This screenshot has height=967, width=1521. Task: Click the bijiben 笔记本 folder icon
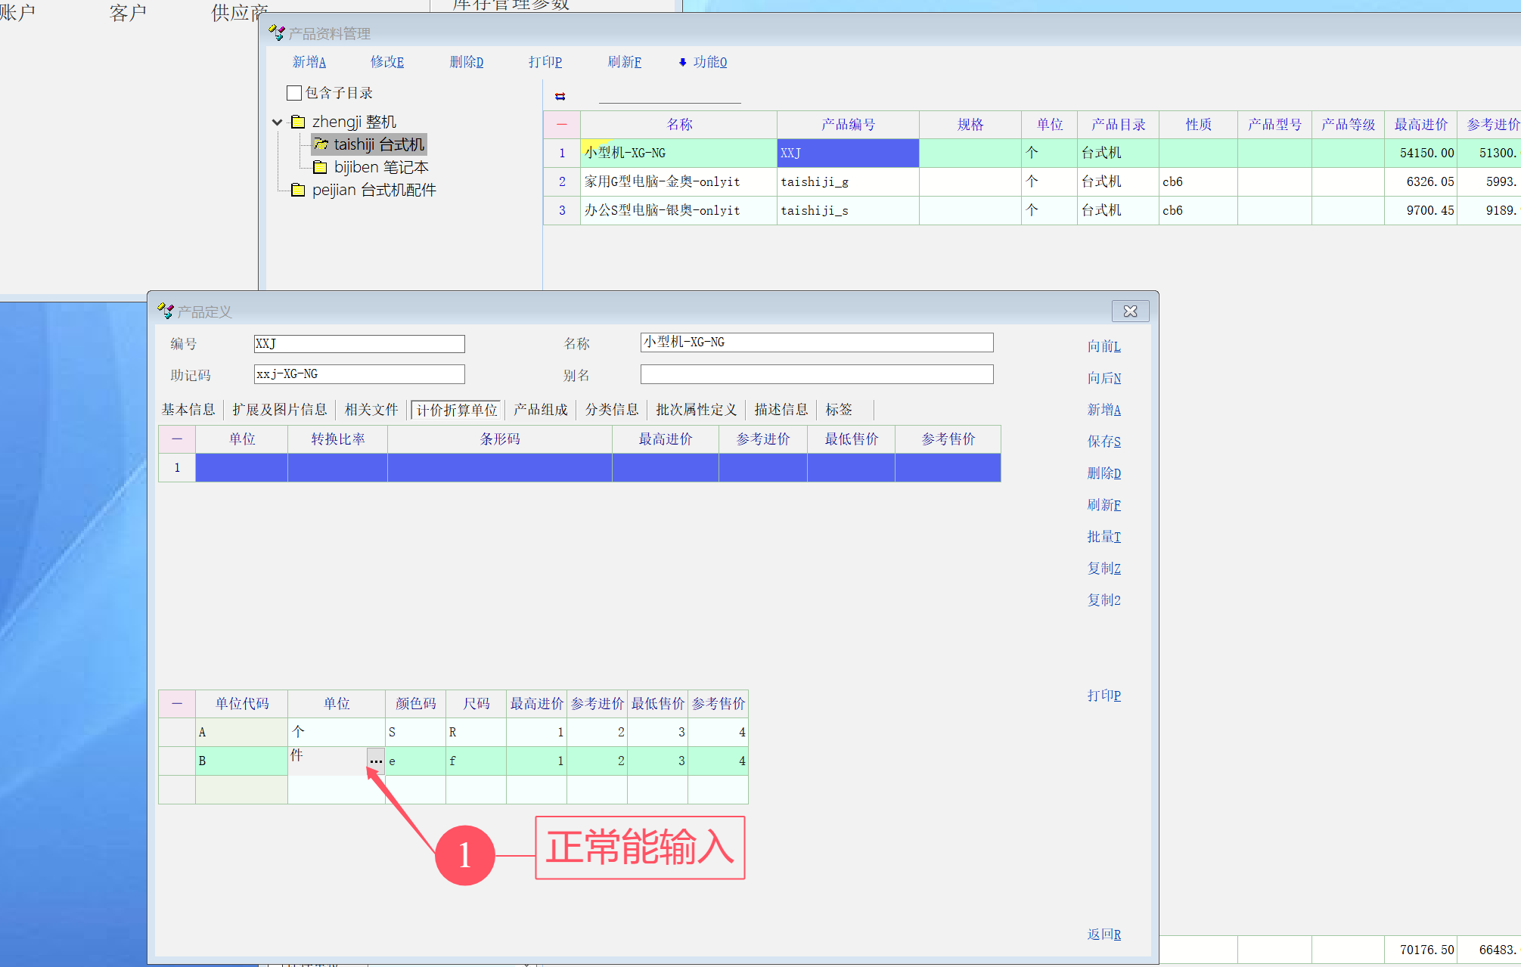click(x=320, y=167)
